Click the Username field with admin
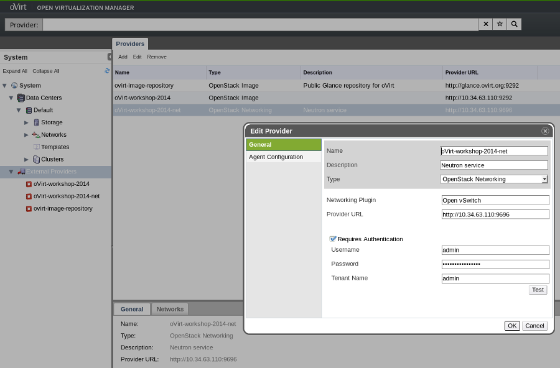Image resolution: width=560 pixels, height=368 pixels. (495, 251)
